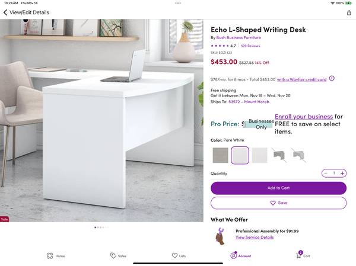Viewport: 356px width, 266px height.
Task: Increase quantity with the plus button
Action: click(342, 174)
